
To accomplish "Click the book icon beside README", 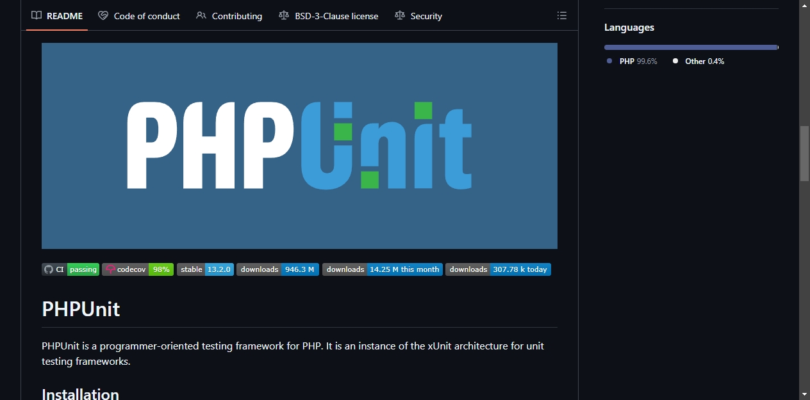I will click(37, 16).
